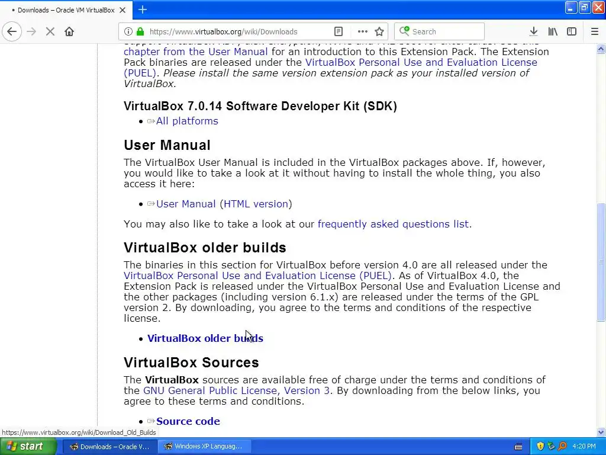Image resolution: width=606 pixels, height=455 pixels.
Task: Click the 'VirtualBox older builds' heading
Action: [x=205, y=248]
